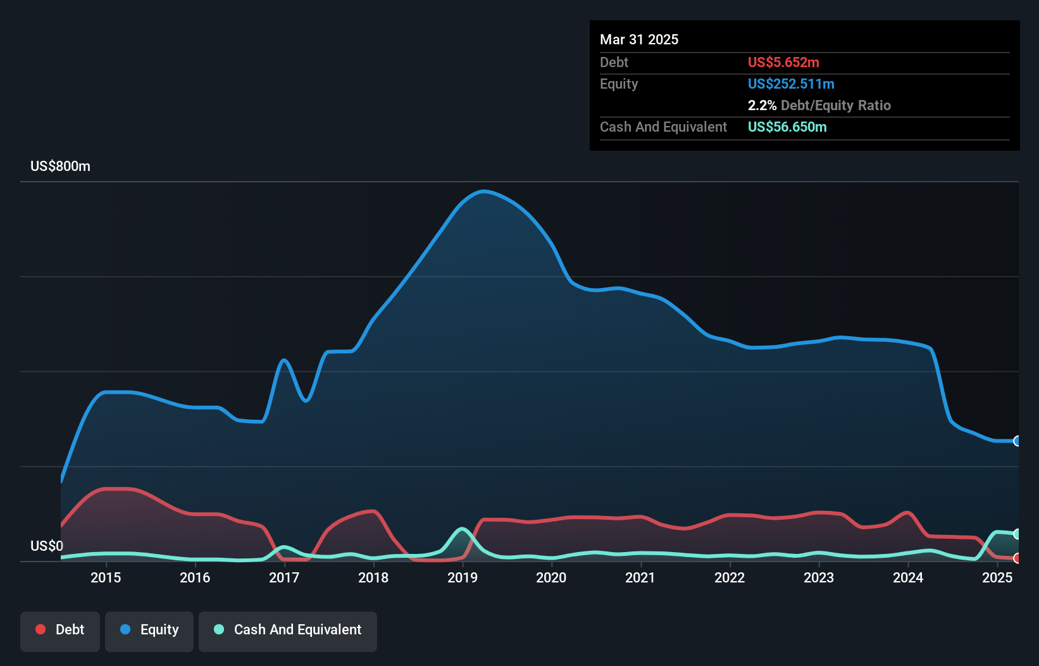Click the red Debt endpoint marker
The width and height of the screenshot is (1039, 666).
coord(1017,558)
